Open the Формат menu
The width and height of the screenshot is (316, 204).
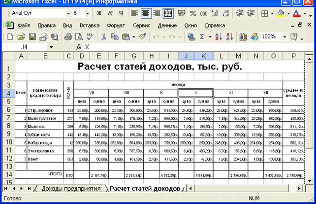pyautogui.click(x=116, y=25)
